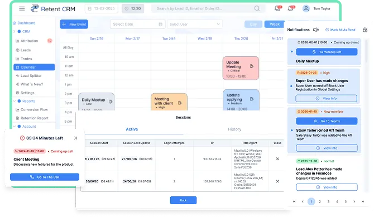View Info for Super User changes notification
The height and width of the screenshot is (217, 374).
pyautogui.click(x=327, y=99)
